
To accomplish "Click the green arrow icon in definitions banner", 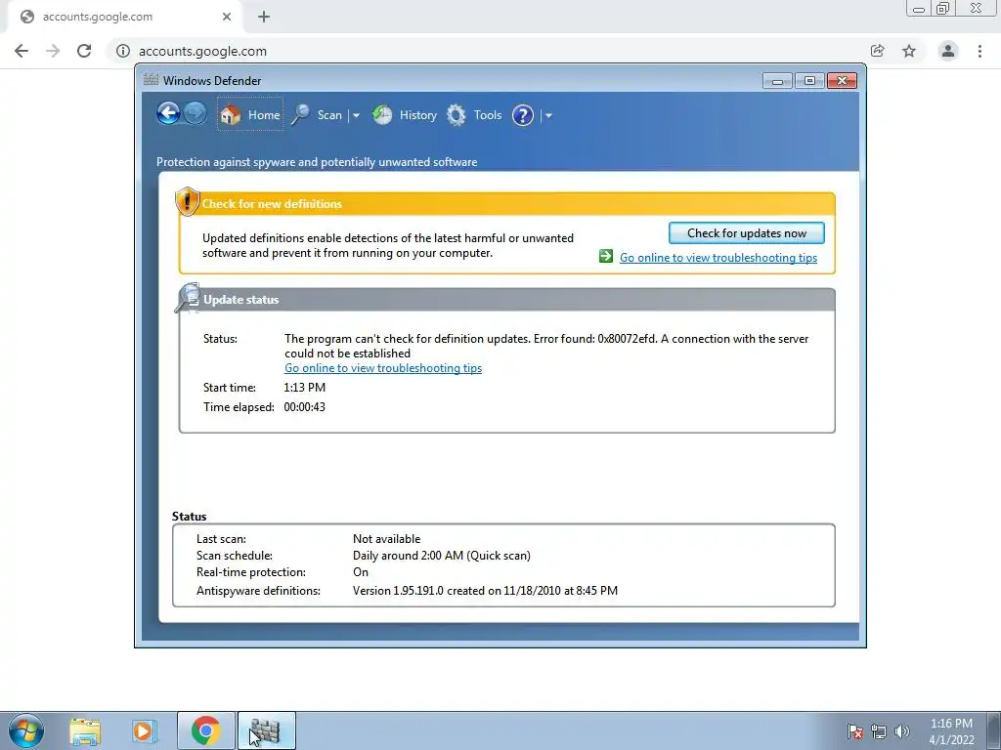I will (606, 257).
